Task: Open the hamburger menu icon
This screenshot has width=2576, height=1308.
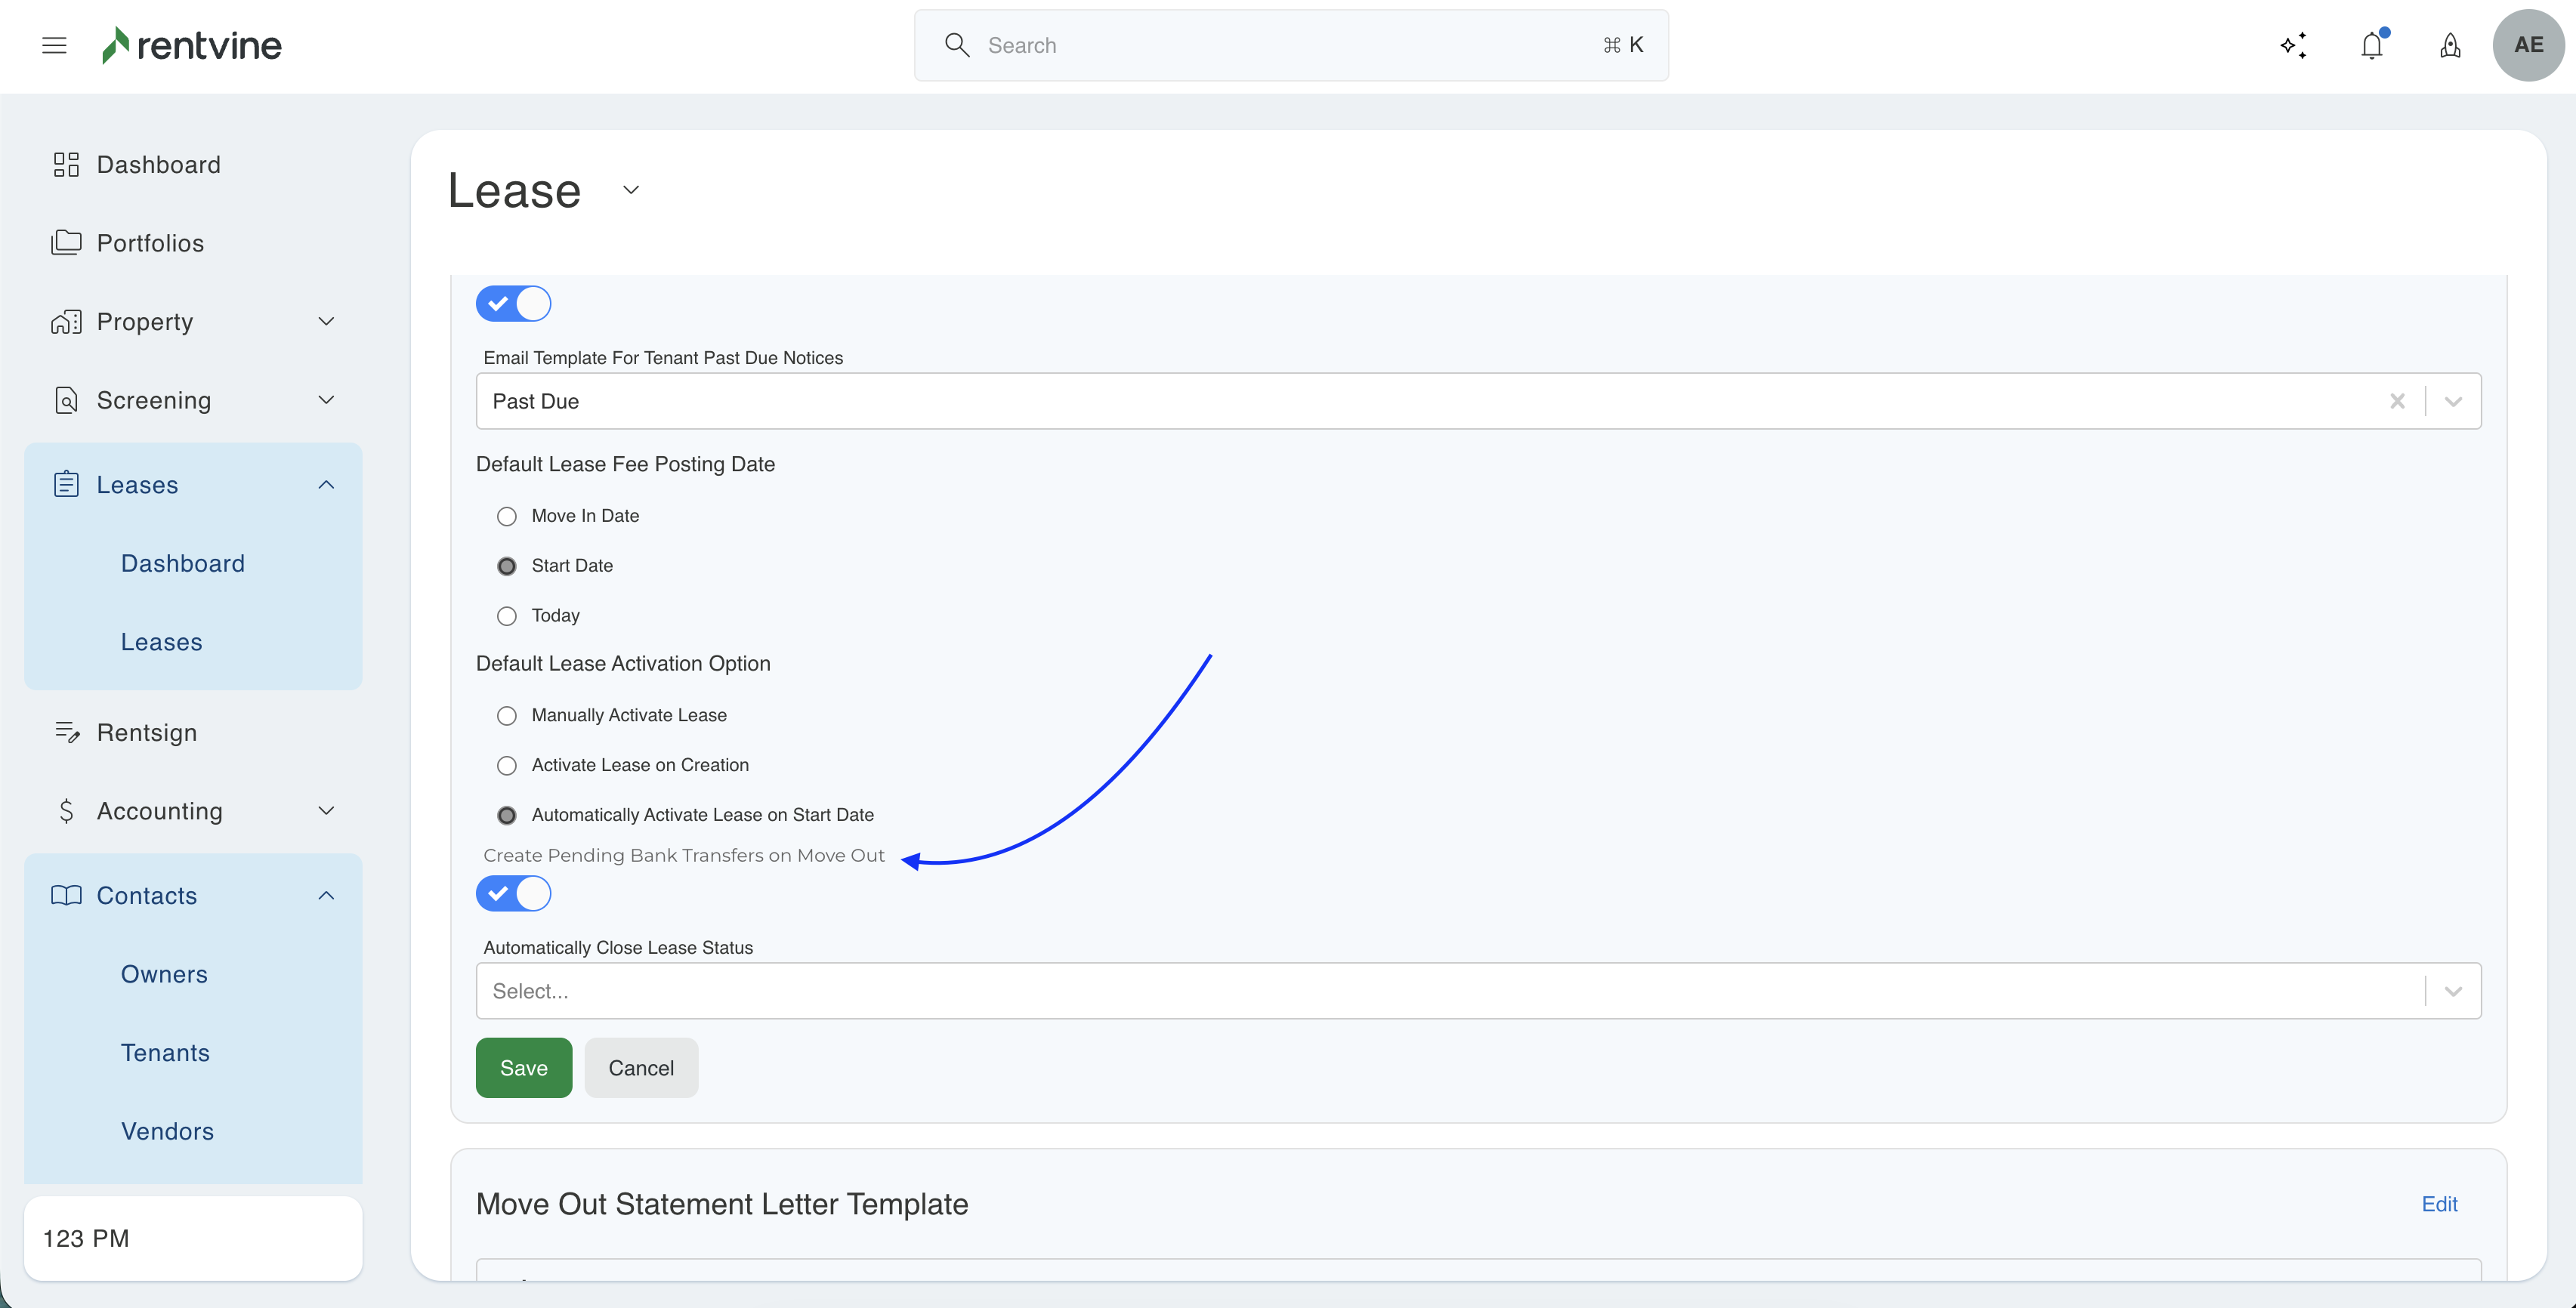Action: point(54,45)
